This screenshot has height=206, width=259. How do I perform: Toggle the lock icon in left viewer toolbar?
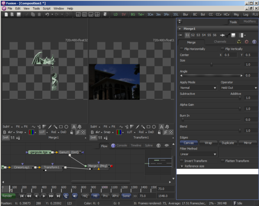pyautogui.click(x=72, y=132)
